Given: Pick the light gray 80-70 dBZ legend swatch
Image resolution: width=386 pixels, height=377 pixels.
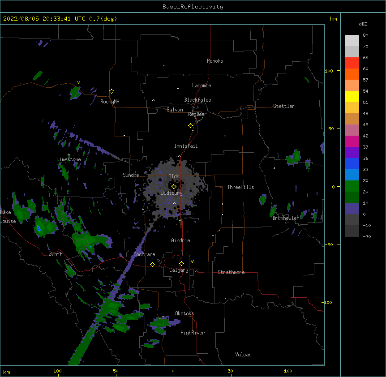Looking at the screenshot, I should (352, 41).
